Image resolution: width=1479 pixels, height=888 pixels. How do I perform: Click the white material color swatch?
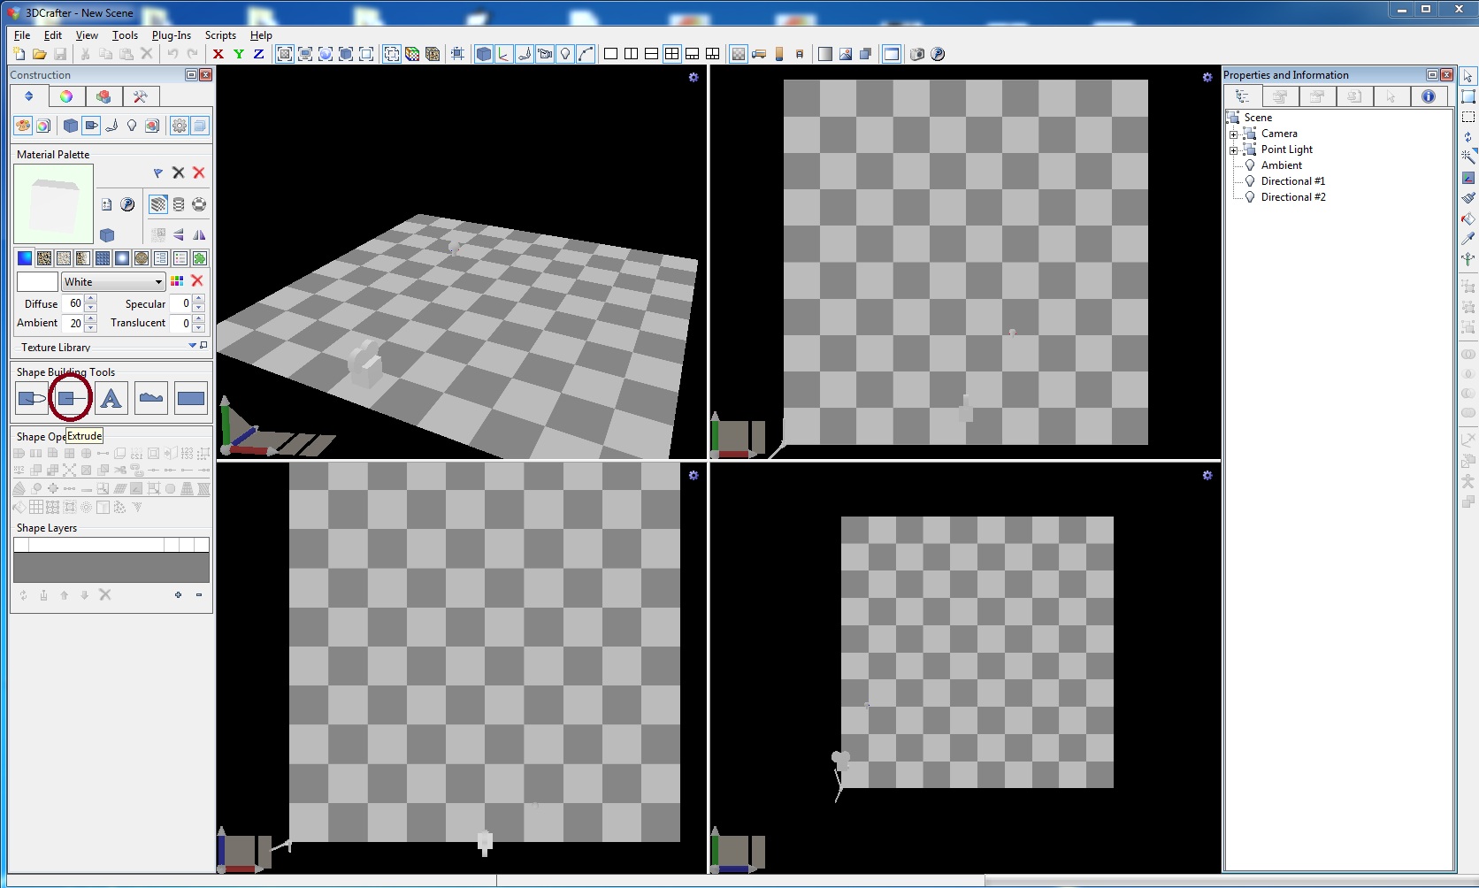tap(37, 282)
